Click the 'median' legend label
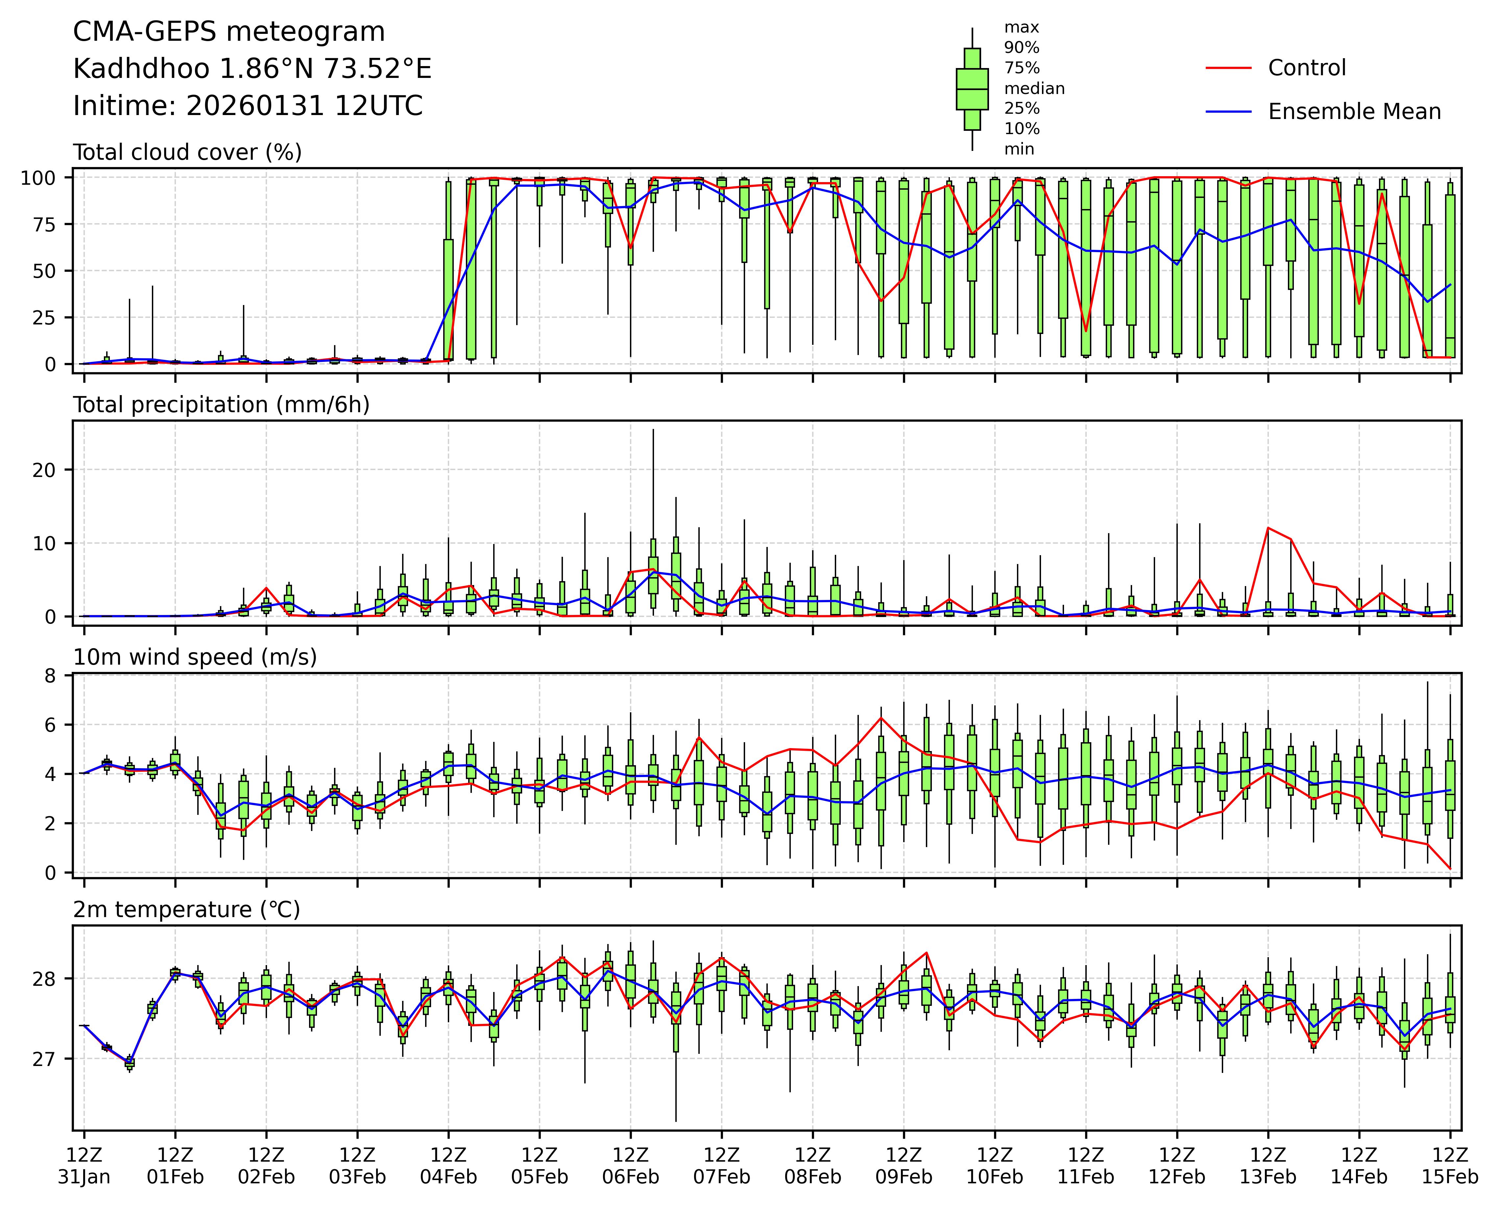This screenshot has height=1207, width=1499. click(1034, 89)
